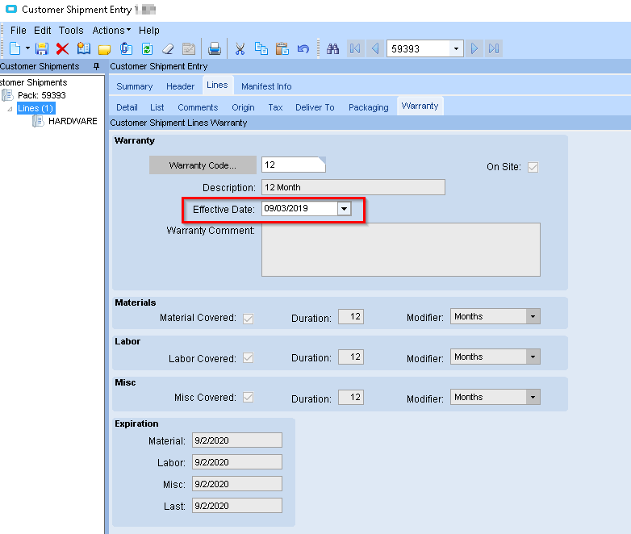The image size is (631, 534).
Task: Expand the pack number 59393 dropdown
Action: [457, 48]
